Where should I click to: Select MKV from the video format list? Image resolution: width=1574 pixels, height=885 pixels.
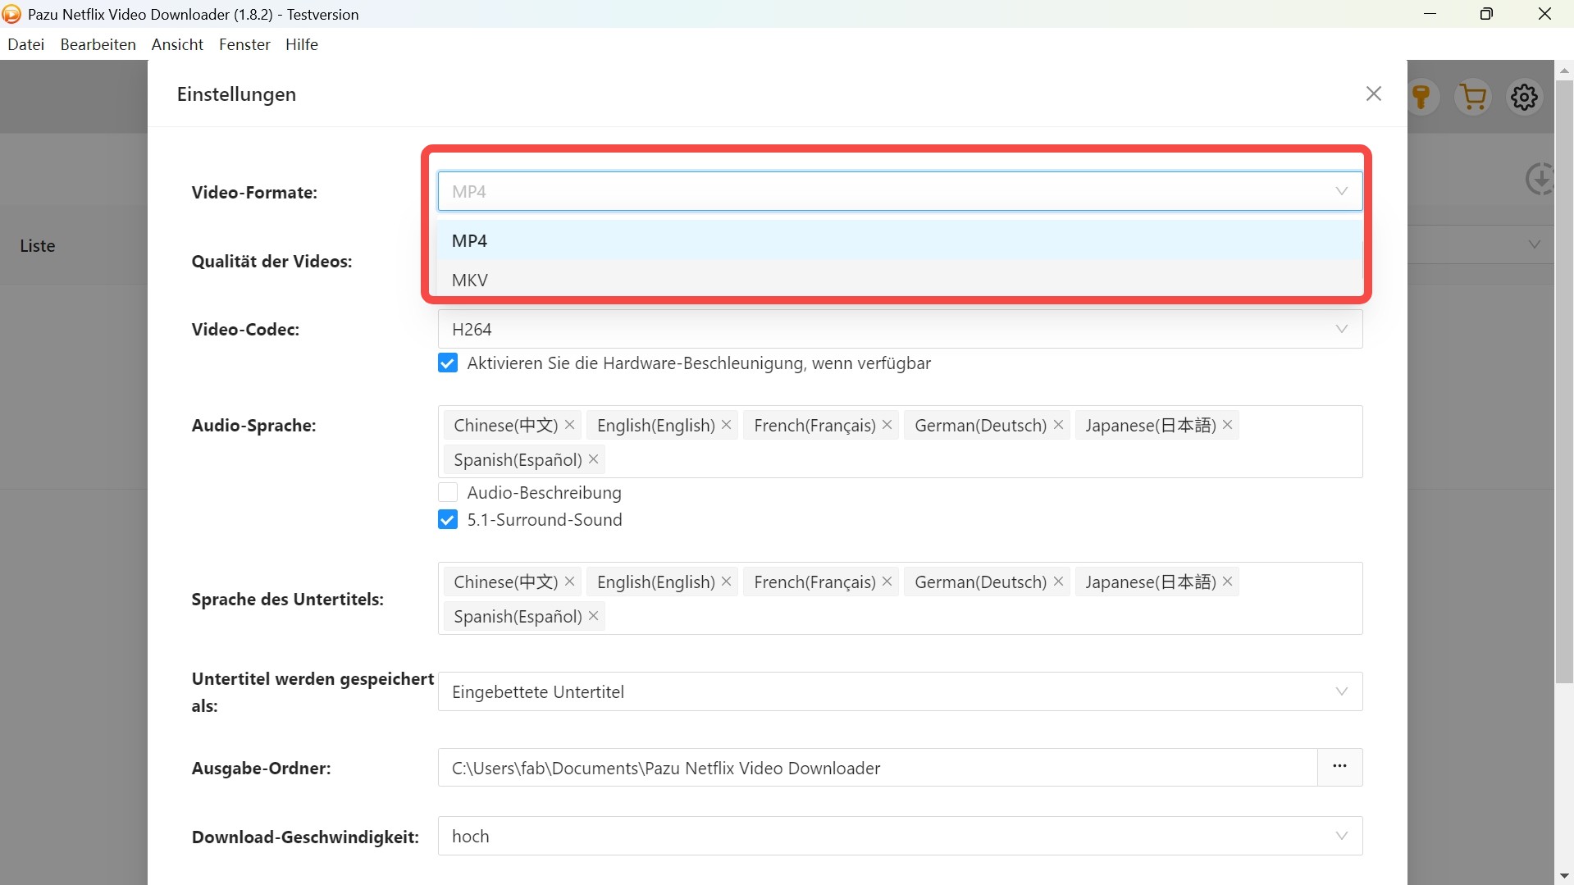(470, 281)
